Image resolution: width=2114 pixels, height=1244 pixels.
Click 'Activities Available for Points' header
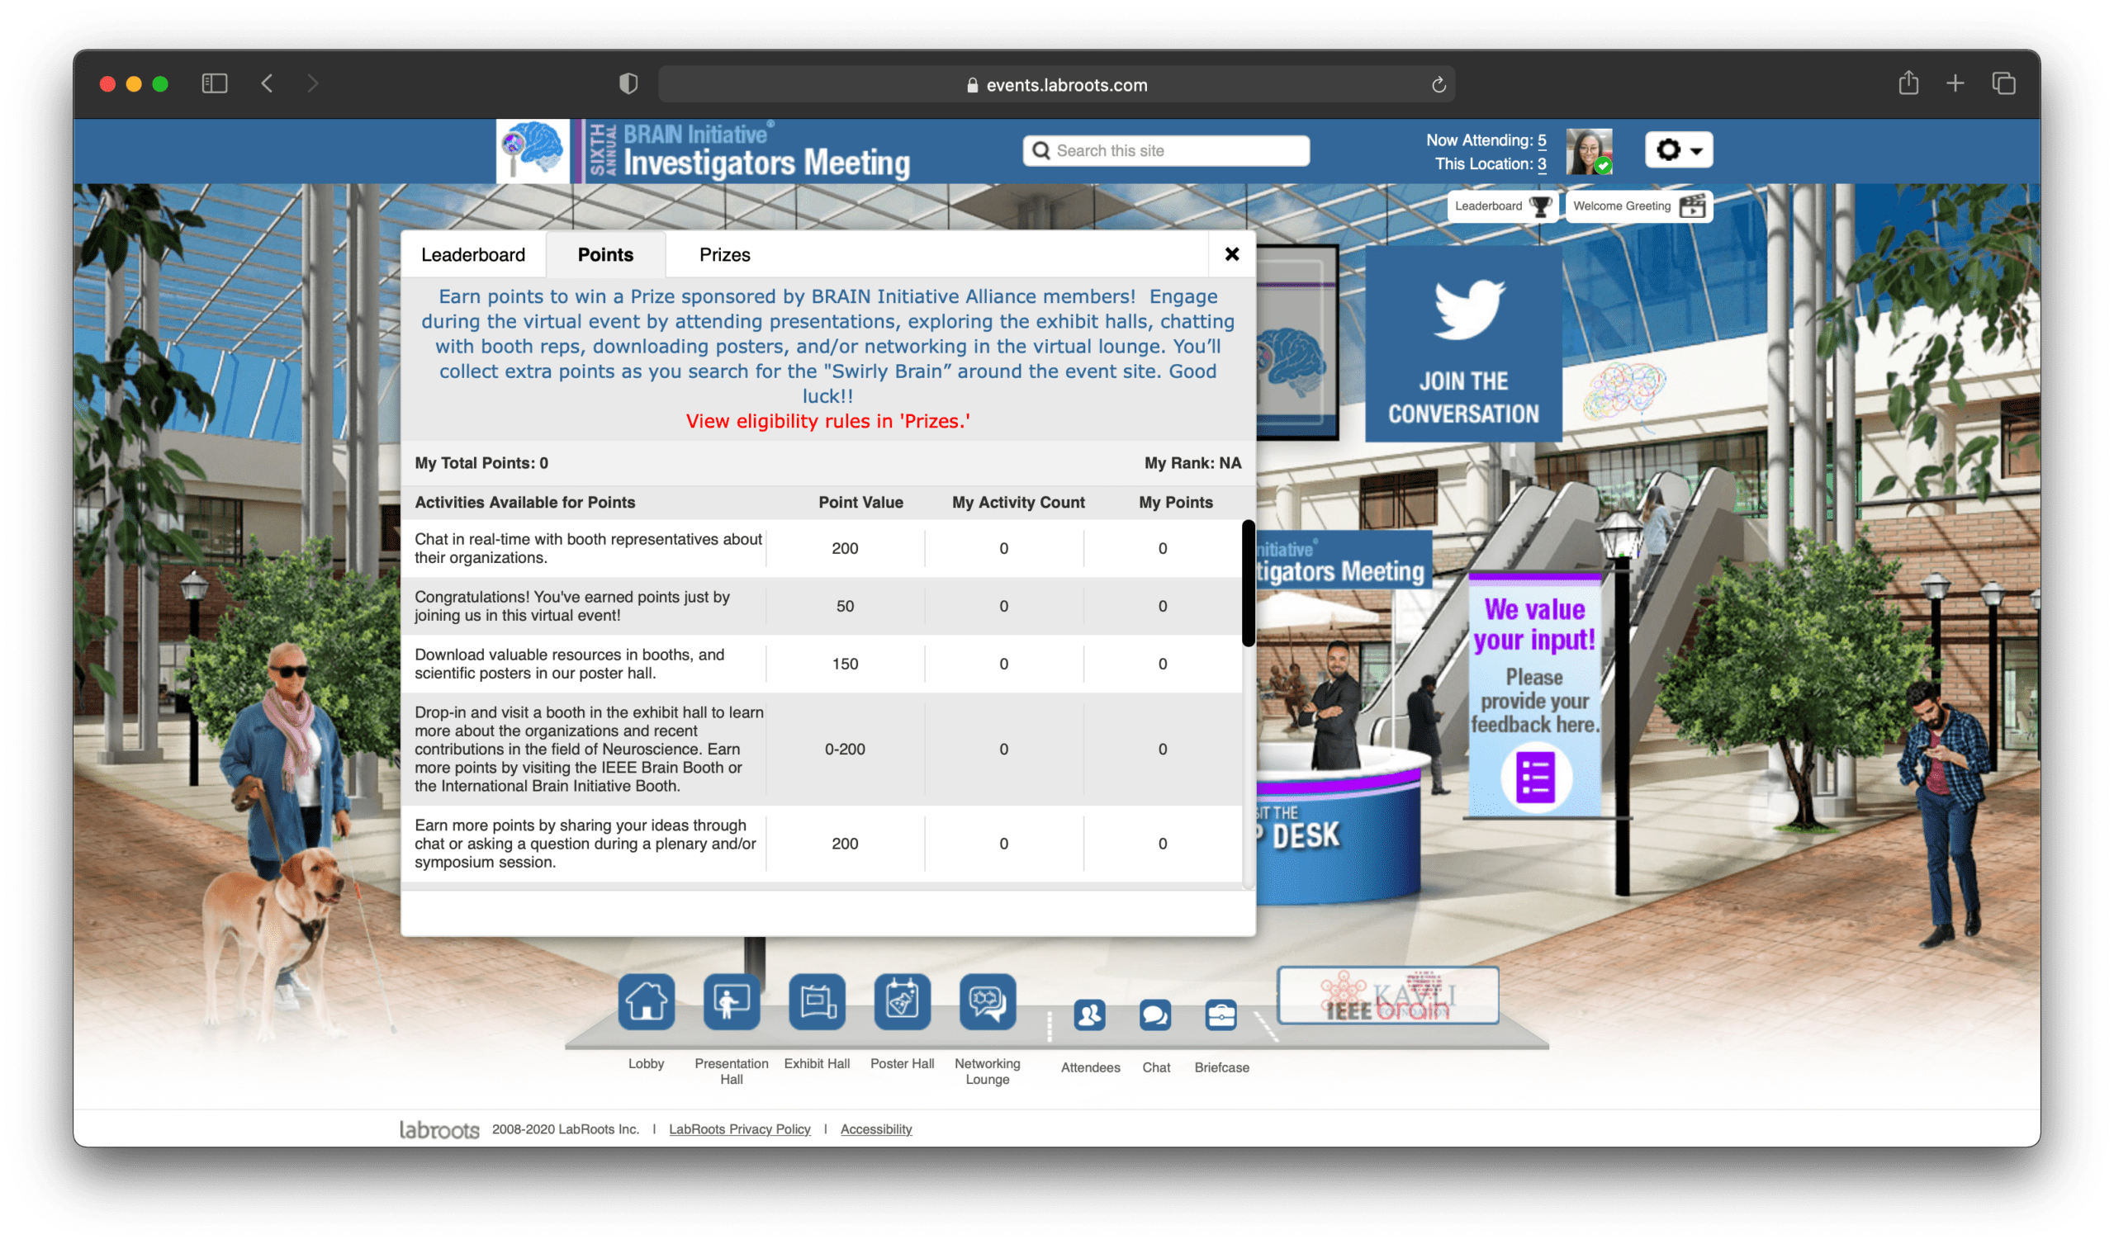tap(525, 503)
